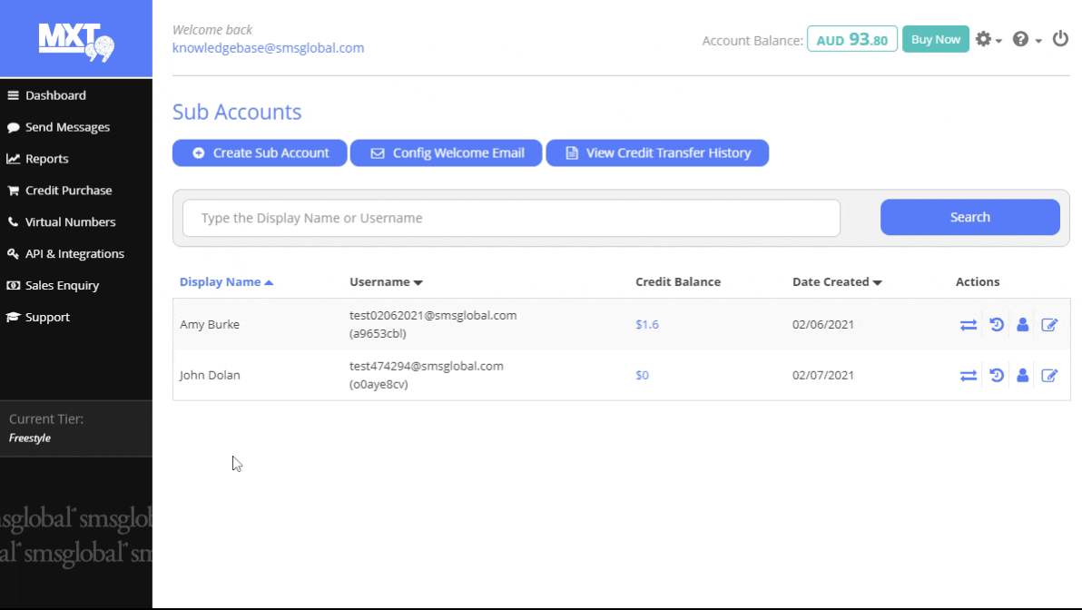
Task: Open the settings gear dropdown
Action: pos(988,39)
